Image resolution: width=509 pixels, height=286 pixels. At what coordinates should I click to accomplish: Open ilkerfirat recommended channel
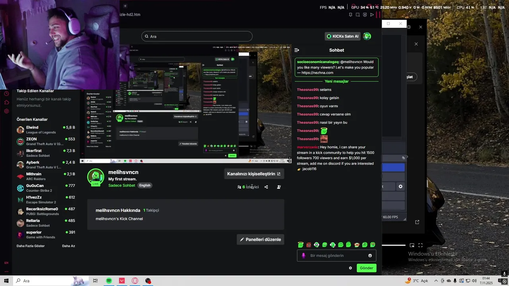coord(46,153)
